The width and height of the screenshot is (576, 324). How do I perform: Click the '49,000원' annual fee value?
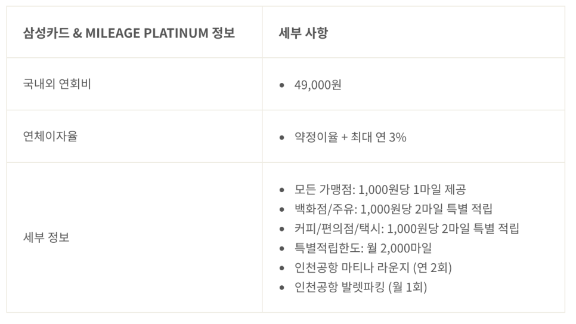318,85
